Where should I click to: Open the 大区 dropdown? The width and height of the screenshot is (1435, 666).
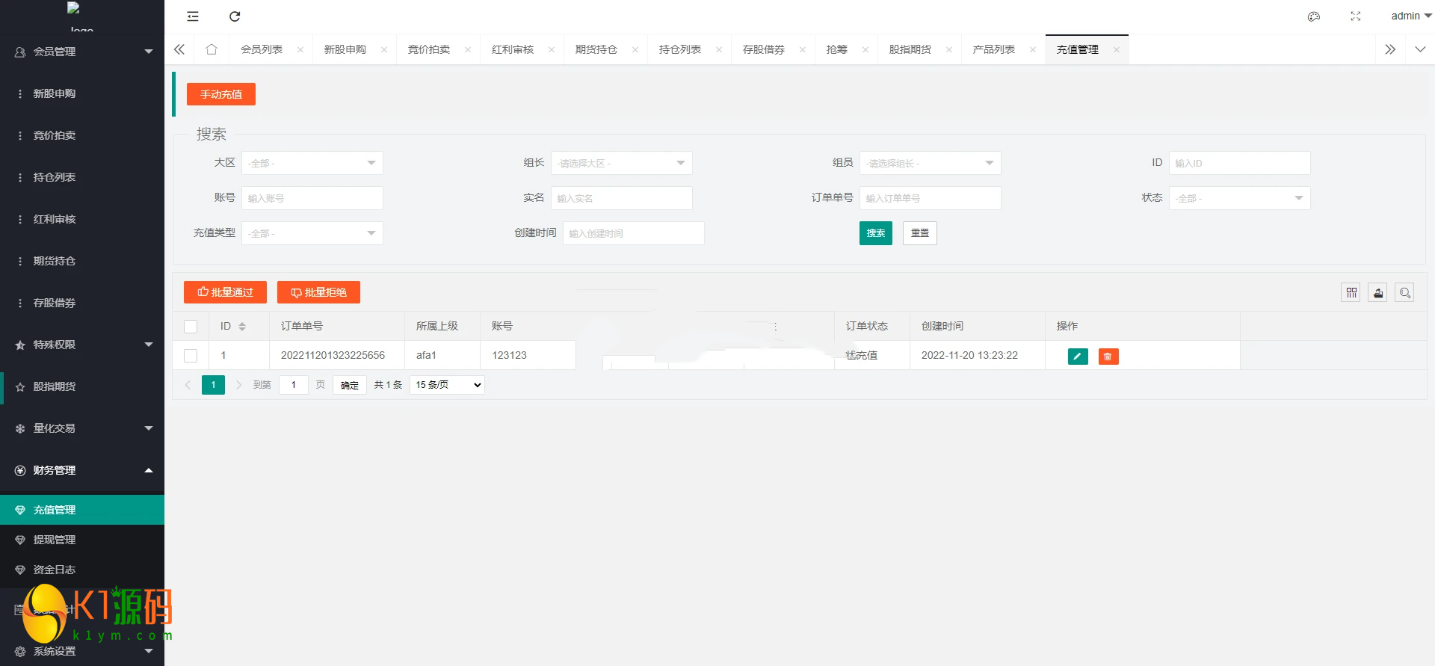(x=312, y=163)
